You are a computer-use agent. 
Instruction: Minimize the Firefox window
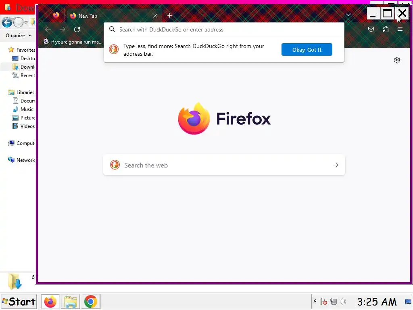[372, 13]
